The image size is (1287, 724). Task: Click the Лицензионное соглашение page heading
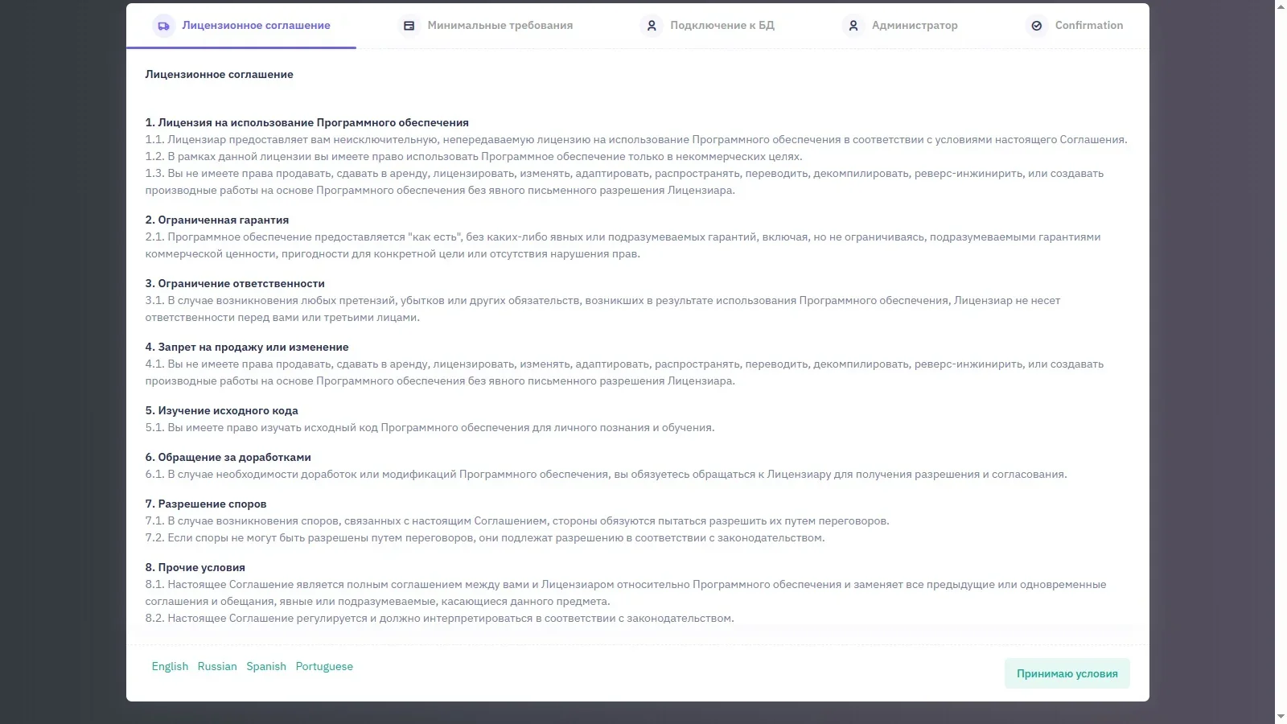[x=219, y=74]
